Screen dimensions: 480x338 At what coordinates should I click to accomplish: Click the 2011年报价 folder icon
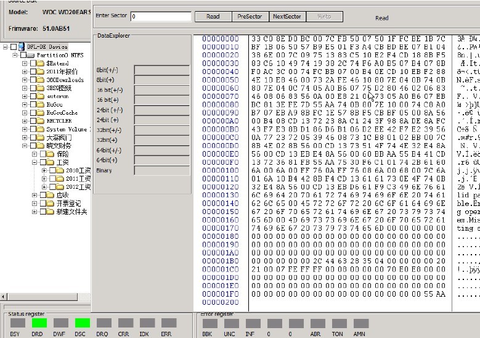coord(41,72)
